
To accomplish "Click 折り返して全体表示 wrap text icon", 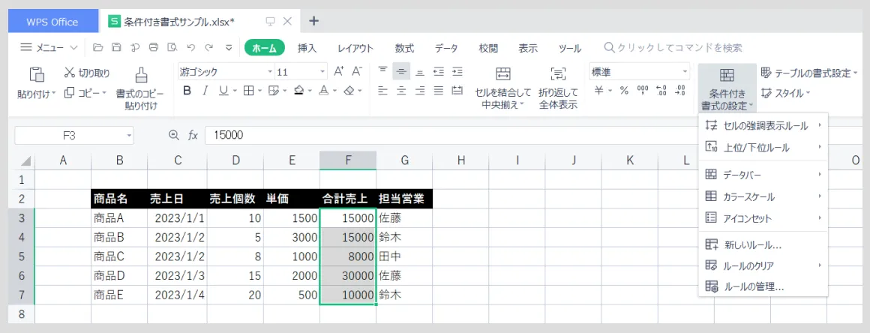I will 557,74.
